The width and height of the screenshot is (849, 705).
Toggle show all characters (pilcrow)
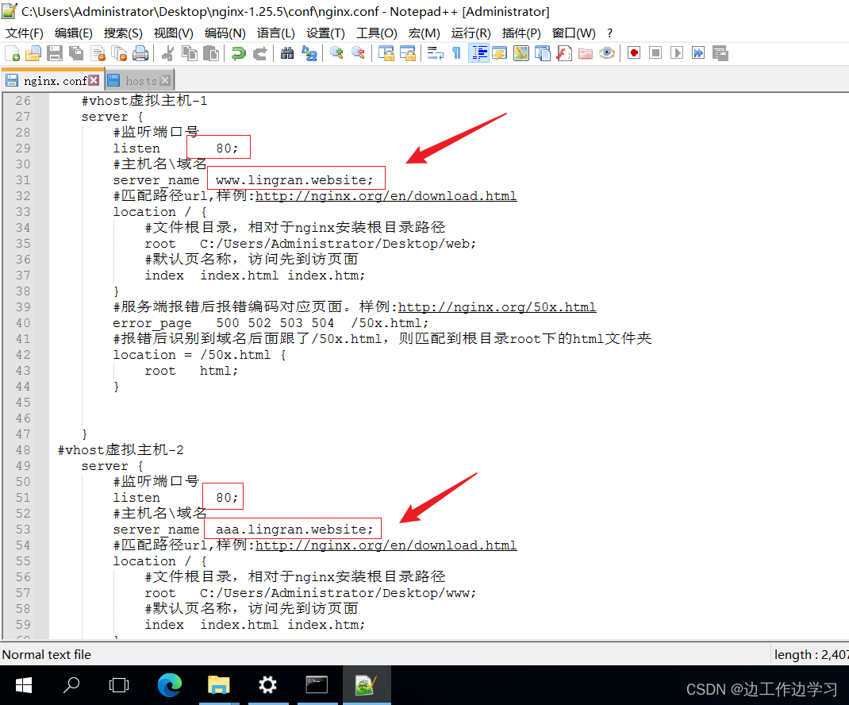tap(456, 53)
